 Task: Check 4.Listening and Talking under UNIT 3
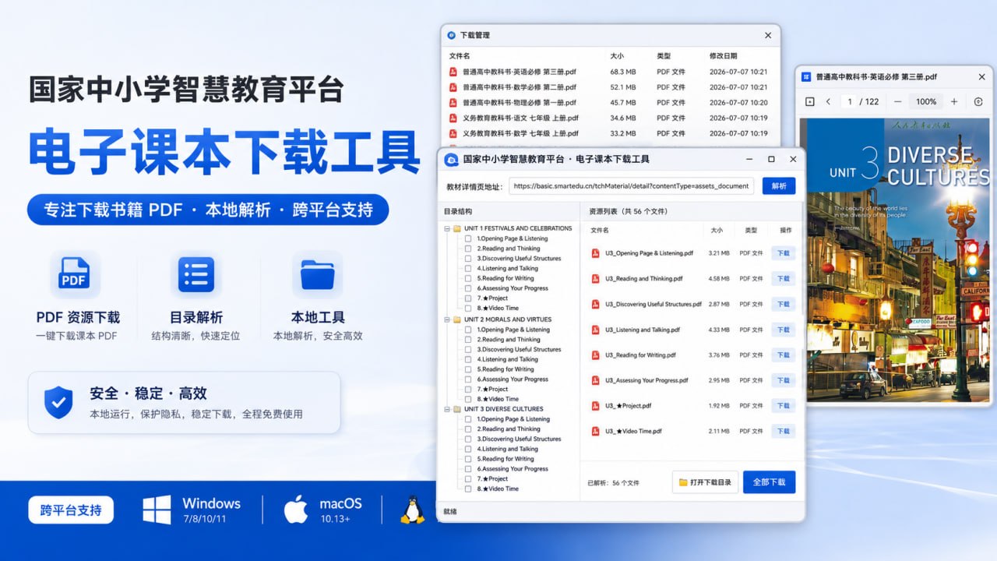click(x=468, y=449)
